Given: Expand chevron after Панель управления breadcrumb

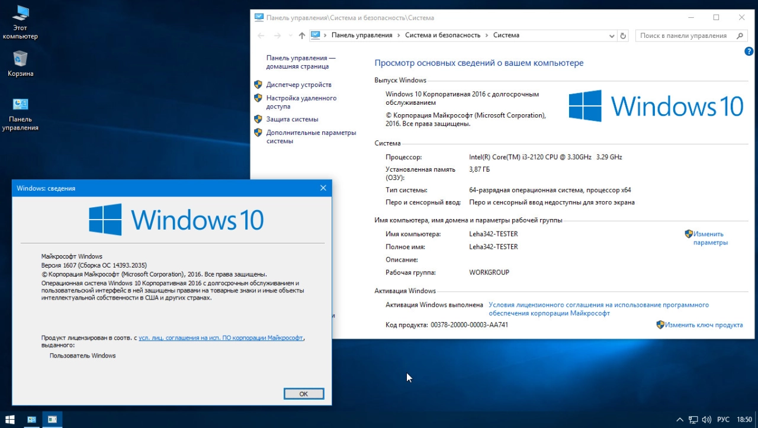Looking at the screenshot, I should 399,36.
